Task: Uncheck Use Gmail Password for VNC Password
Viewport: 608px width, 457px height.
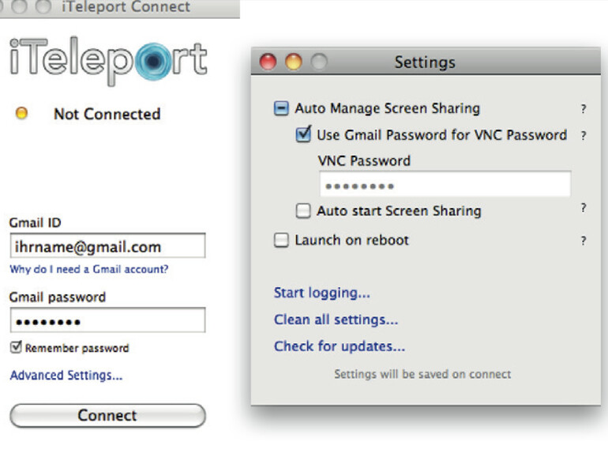Action: tap(303, 134)
